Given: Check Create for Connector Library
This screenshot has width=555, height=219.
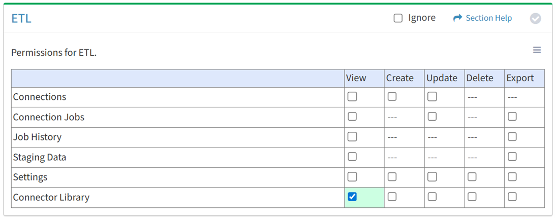Looking at the screenshot, I should point(392,197).
